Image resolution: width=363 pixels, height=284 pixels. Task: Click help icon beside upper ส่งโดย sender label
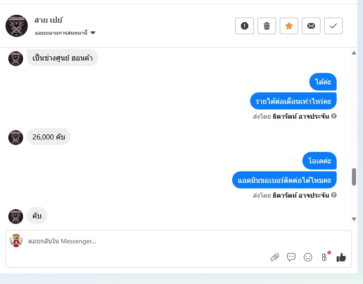(x=334, y=116)
